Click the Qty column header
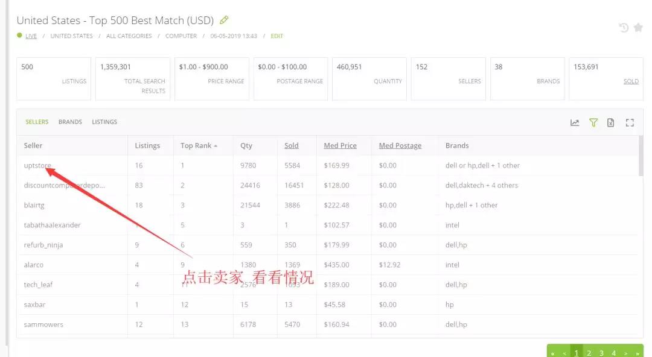The width and height of the screenshot is (652, 357). coord(246,145)
